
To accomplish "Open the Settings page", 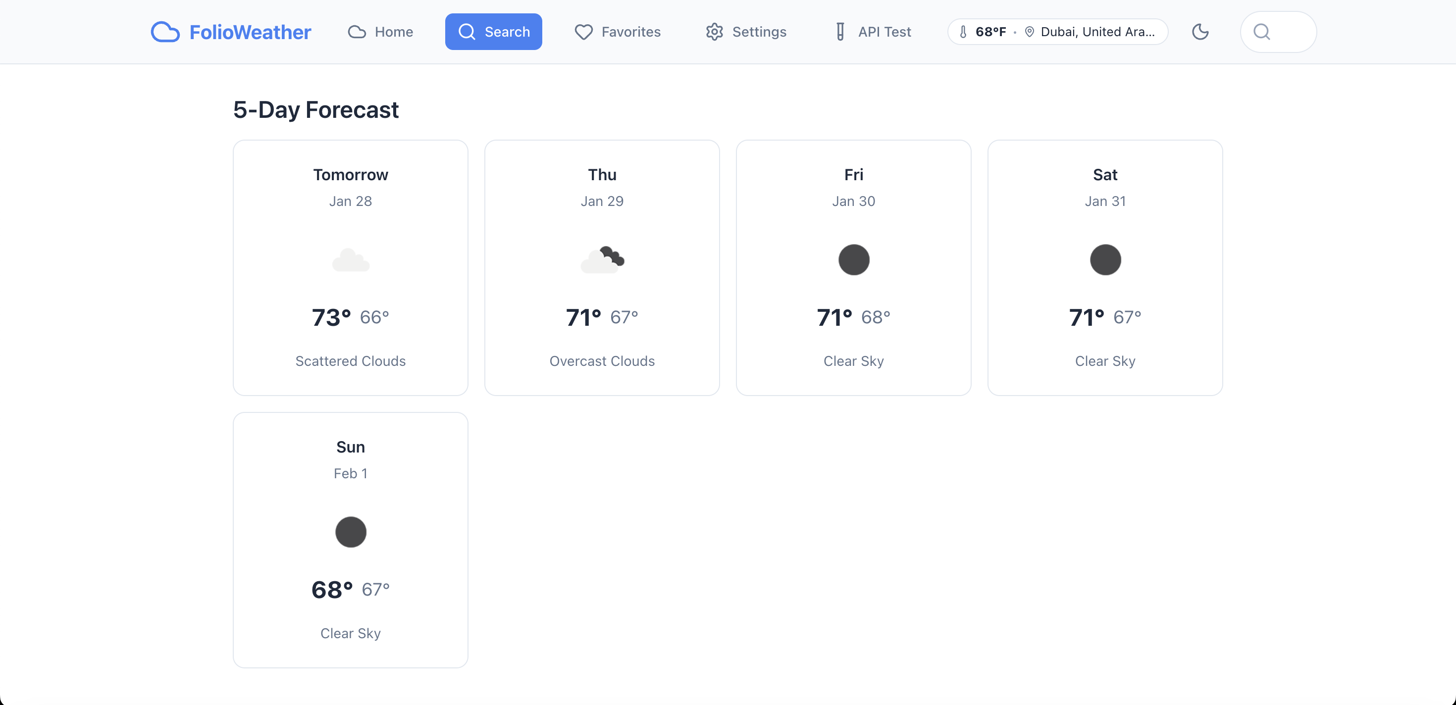I will 746,32.
